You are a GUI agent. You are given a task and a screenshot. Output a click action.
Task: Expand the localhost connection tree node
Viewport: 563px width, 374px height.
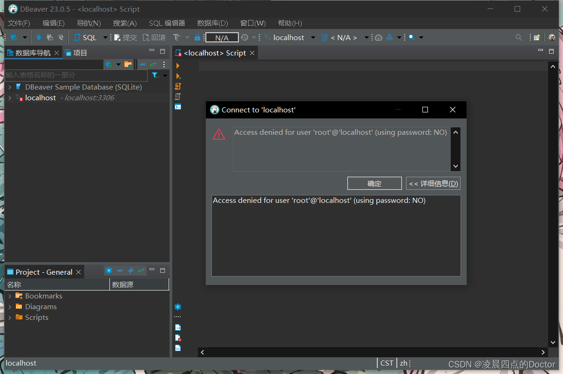coord(10,97)
